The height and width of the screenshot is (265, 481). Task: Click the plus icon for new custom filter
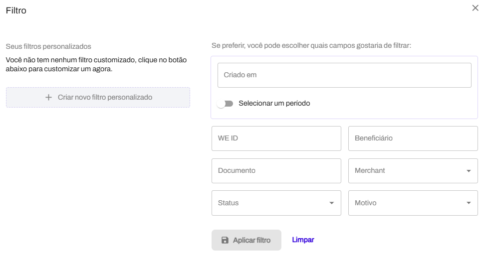pyautogui.click(x=48, y=98)
